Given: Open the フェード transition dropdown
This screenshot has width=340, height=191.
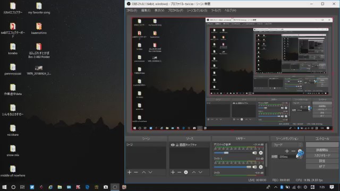Looking at the screenshot, I should 287,145.
